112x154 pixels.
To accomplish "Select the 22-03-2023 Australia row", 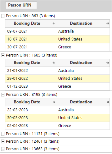I will [57, 110].
